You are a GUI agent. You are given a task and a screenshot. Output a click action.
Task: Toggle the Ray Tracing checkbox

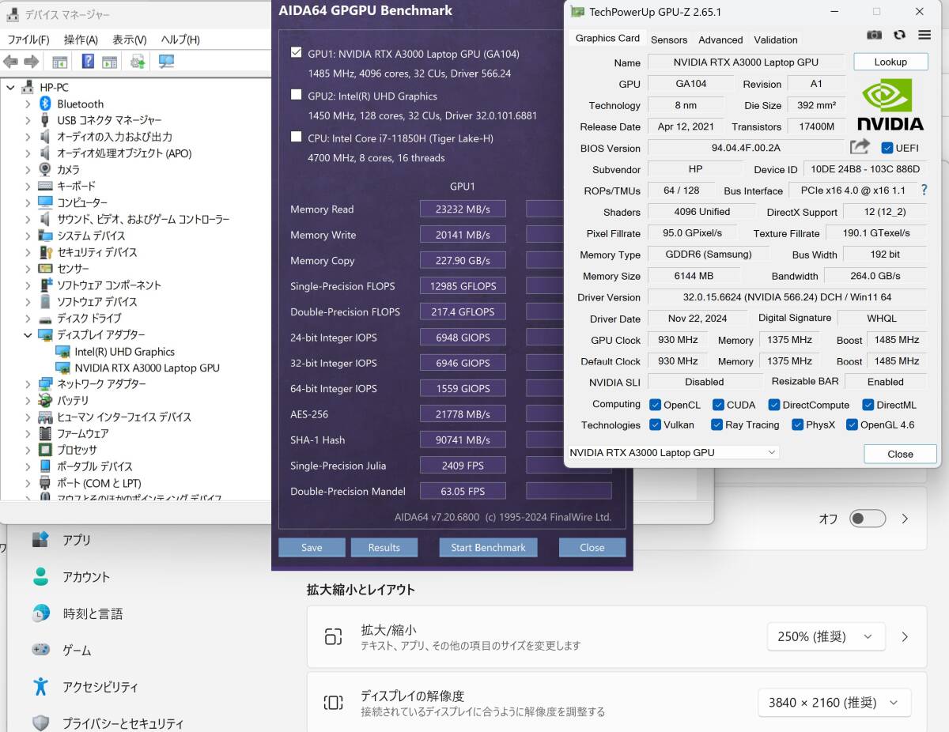click(x=716, y=424)
